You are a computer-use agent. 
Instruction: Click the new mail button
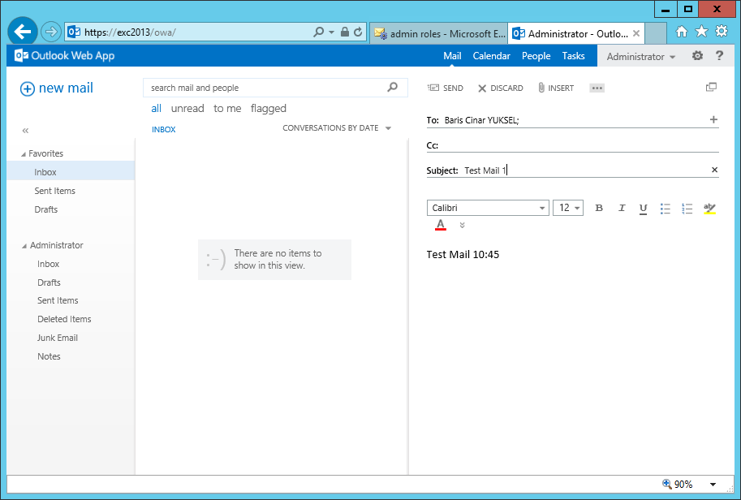tap(57, 88)
